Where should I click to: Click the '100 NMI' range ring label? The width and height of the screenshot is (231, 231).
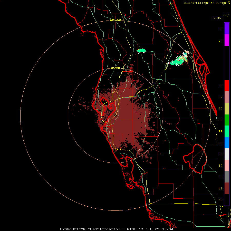(115, 20)
